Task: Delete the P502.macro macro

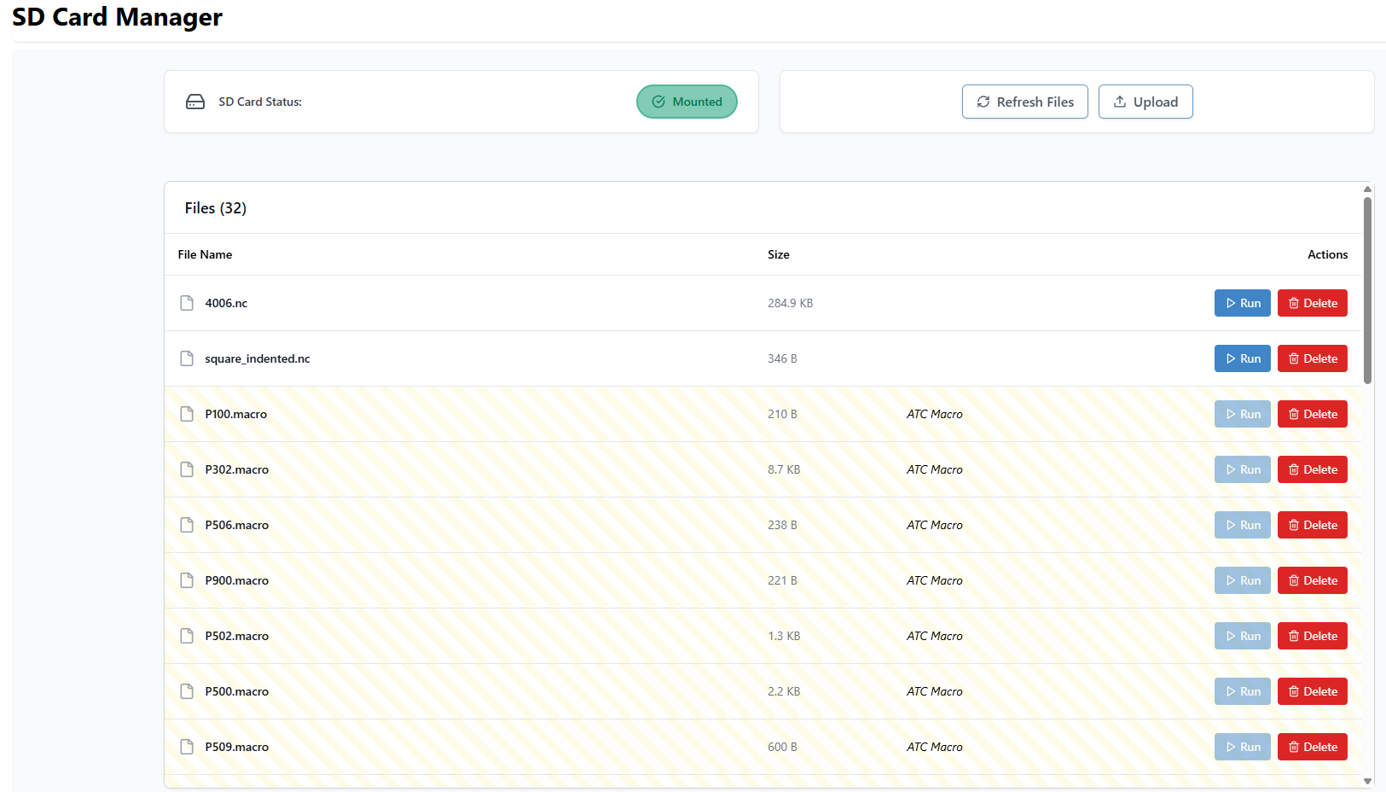Action: (1312, 636)
